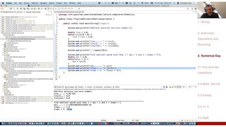Open the Problems tab
The width and height of the screenshot is (226, 127).
(79, 87)
